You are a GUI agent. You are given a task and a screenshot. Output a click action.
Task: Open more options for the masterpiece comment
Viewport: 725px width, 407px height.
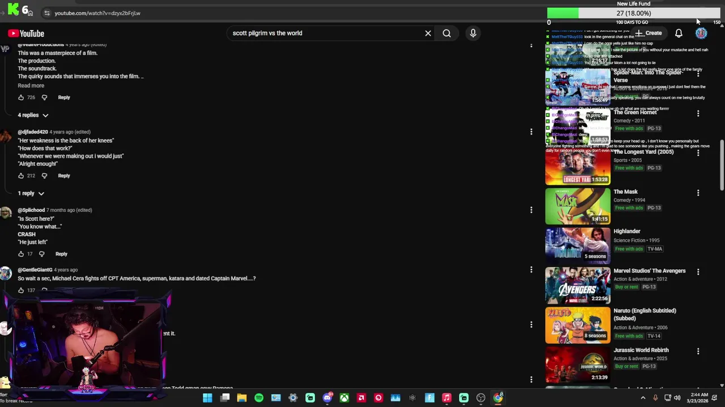pos(531,45)
